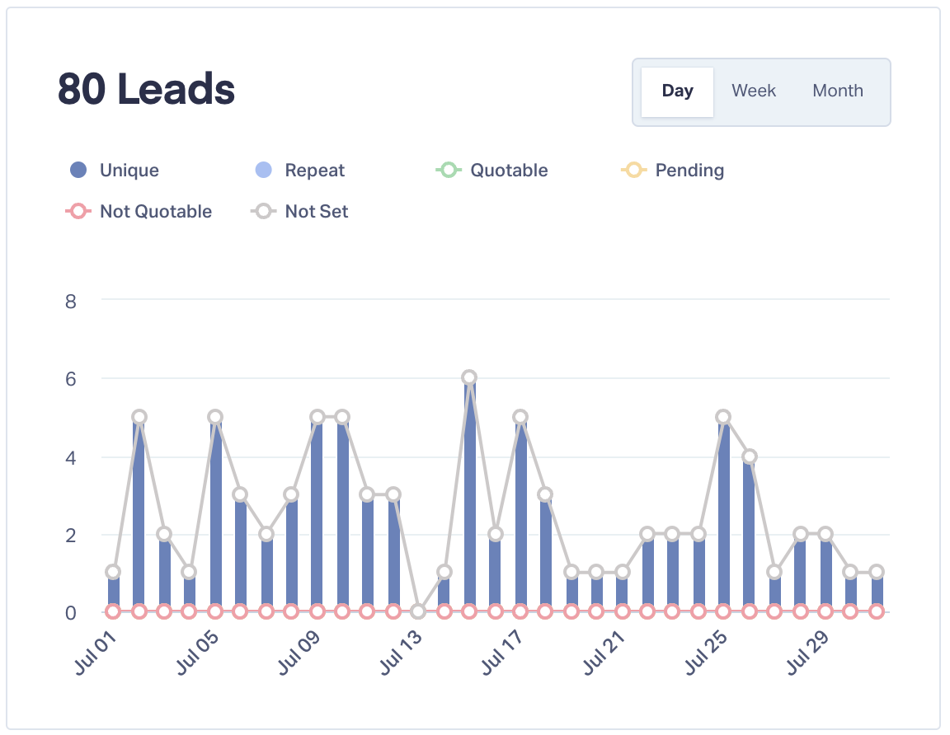950x735 pixels.
Task: Select the peak data point at 6 leads
Action: coord(469,377)
